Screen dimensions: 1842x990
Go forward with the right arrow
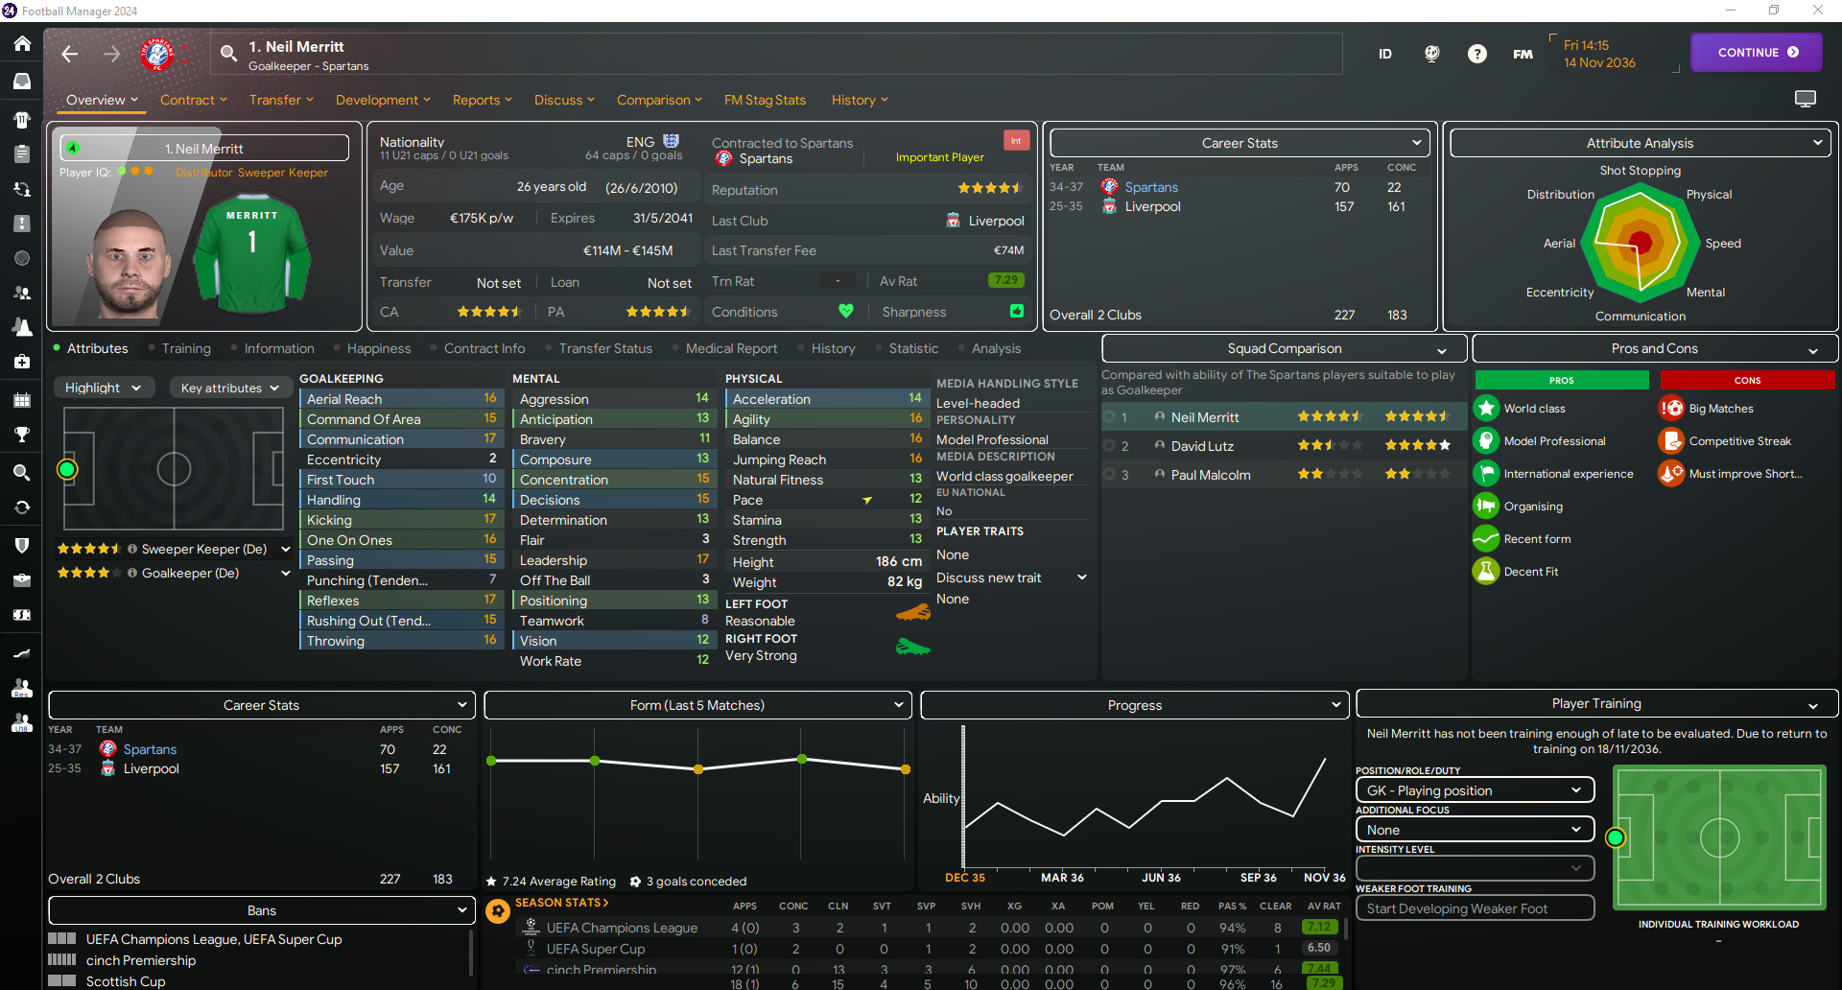[x=112, y=54]
